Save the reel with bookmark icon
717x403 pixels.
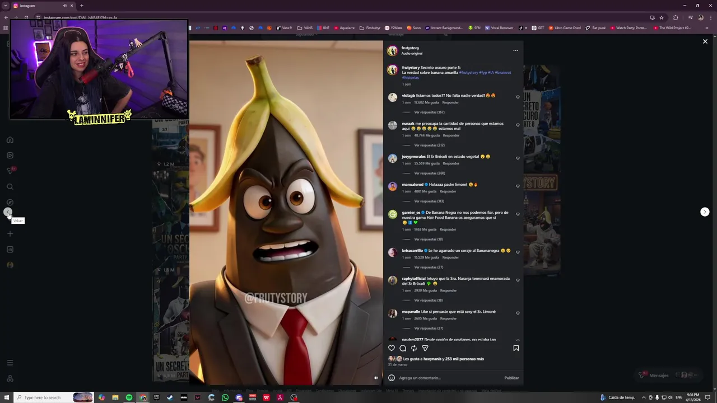click(516, 348)
